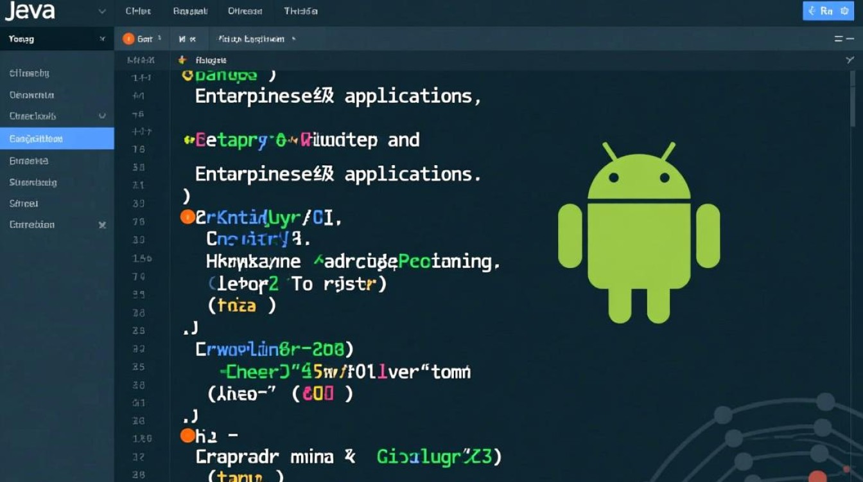Select the Android file icon in the editor tab
Image resolution: width=863 pixels, height=482 pixels.
tap(182, 60)
